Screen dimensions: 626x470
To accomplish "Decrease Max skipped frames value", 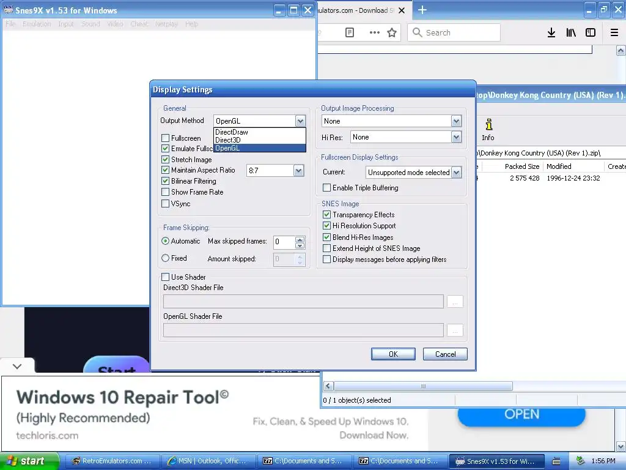I will pos(300,245).
